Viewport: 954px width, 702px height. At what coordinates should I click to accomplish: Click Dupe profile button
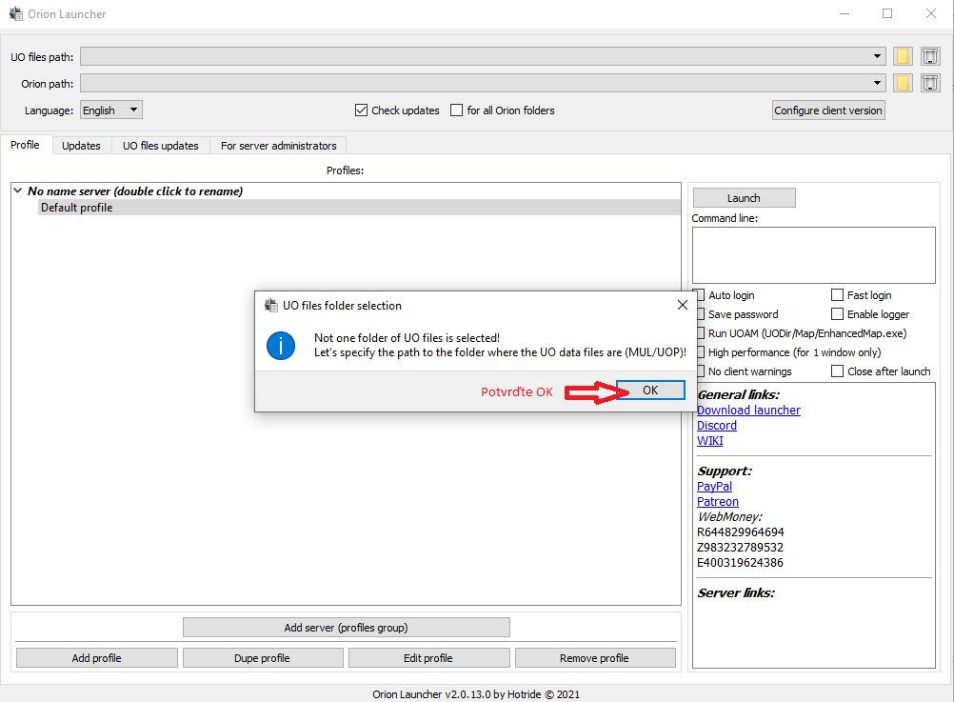(x=262, y=658)
